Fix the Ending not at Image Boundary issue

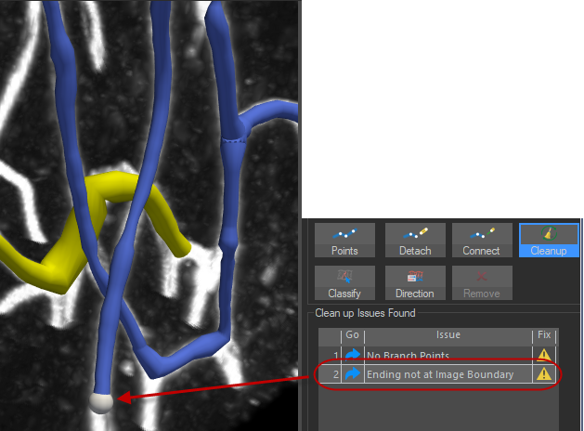point(544,374)
